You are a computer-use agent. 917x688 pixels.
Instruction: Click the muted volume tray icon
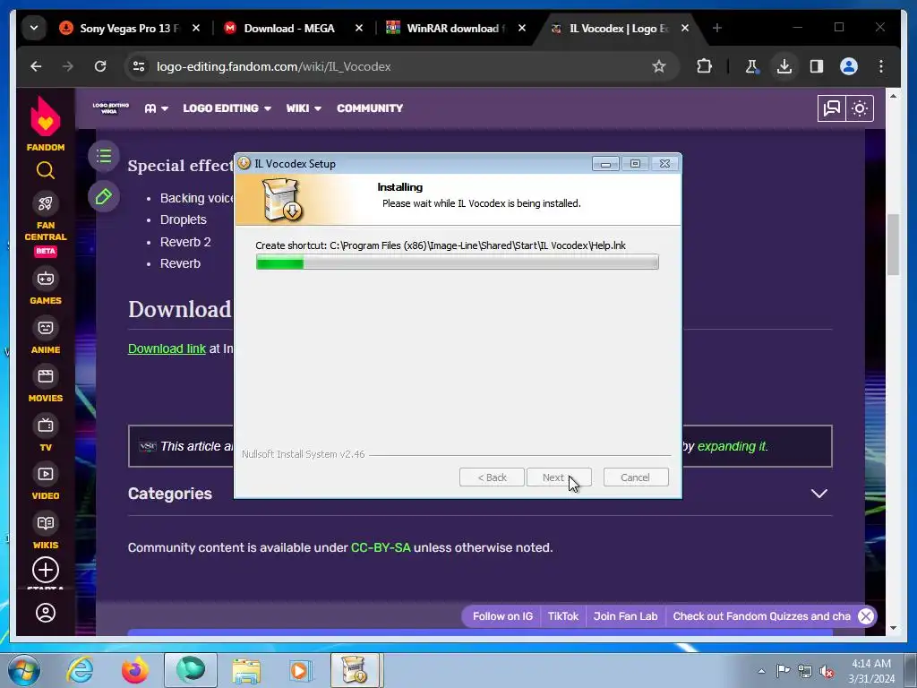(827, 672)
